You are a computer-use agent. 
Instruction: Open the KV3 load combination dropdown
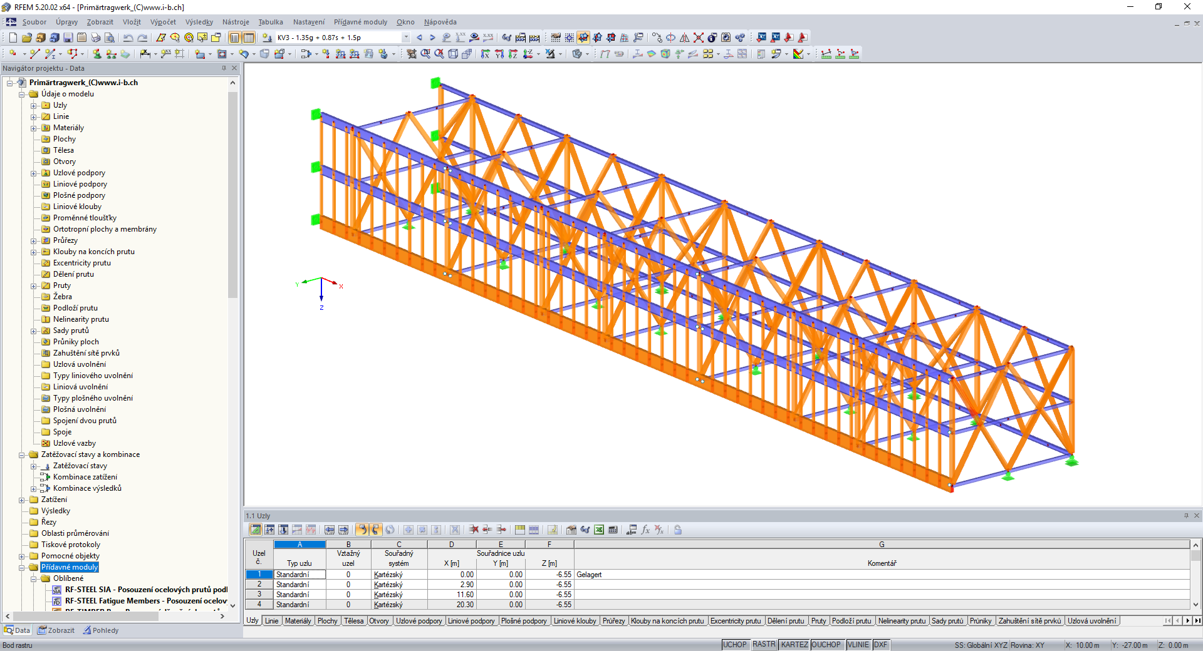(406, 38)
